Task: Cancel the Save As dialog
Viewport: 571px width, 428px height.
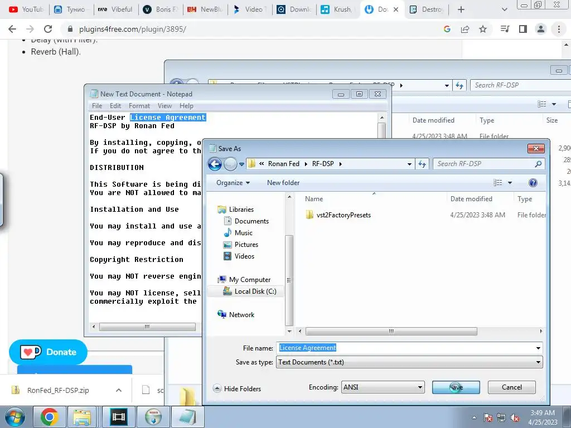Action: [512, 387]
